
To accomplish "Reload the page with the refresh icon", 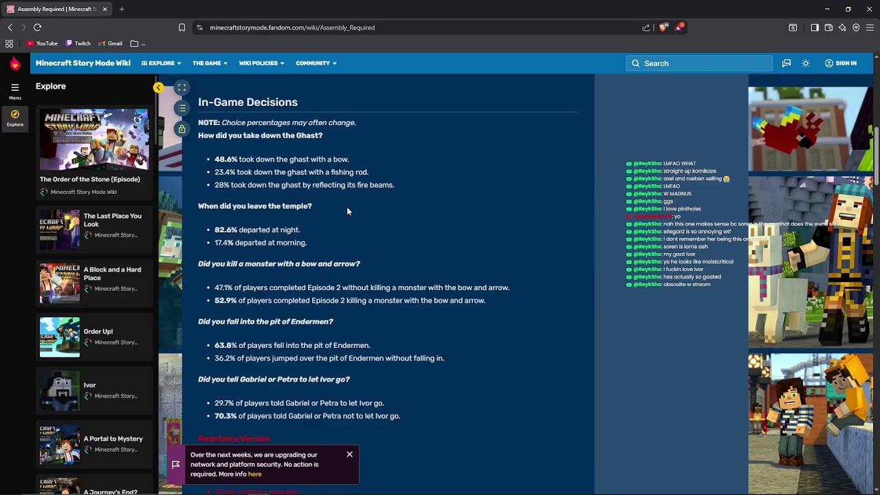I will point(38,27).
